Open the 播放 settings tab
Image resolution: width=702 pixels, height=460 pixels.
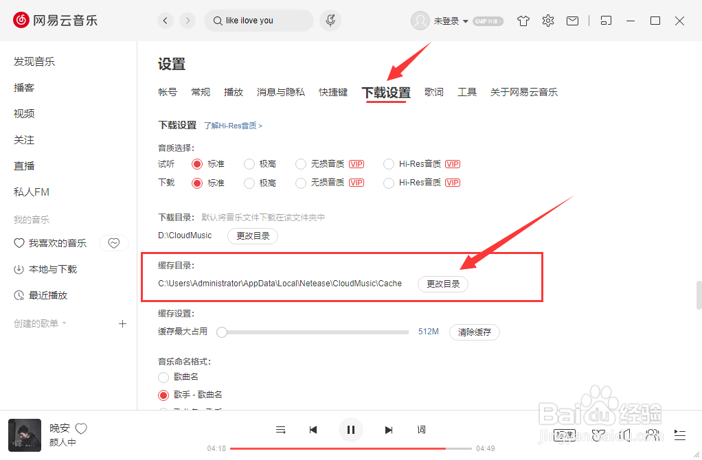coord(234,92)
